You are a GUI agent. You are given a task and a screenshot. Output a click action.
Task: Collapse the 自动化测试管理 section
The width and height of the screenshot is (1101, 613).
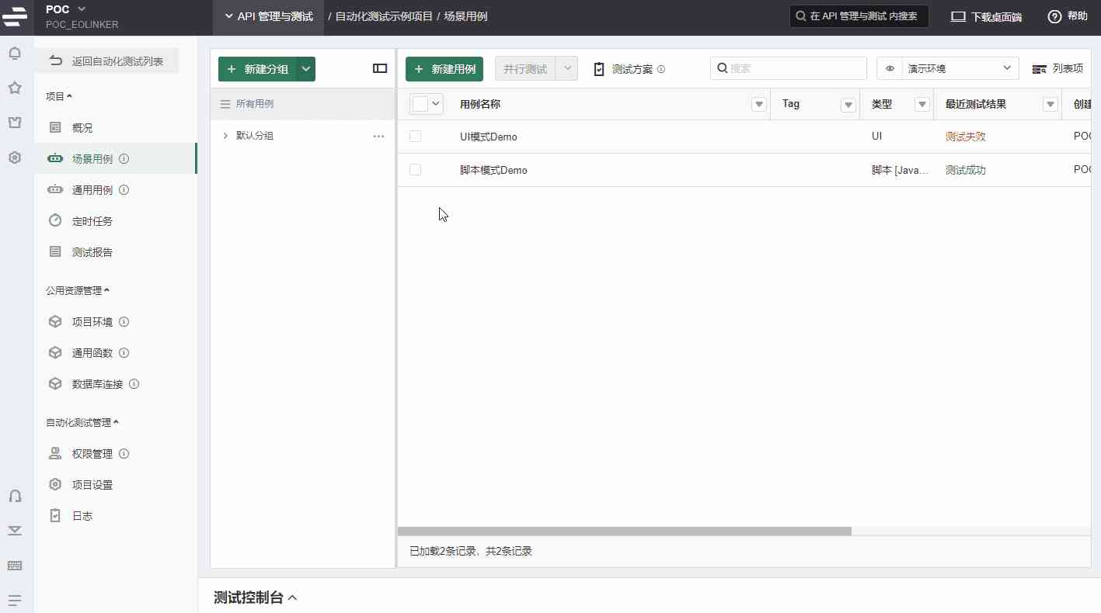tap(82, 422)
